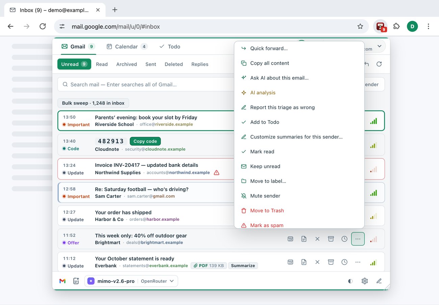The image size is (439, 305).
Task: Click the Summarize button on the Everbank row
Action: (x=243, y=266)
